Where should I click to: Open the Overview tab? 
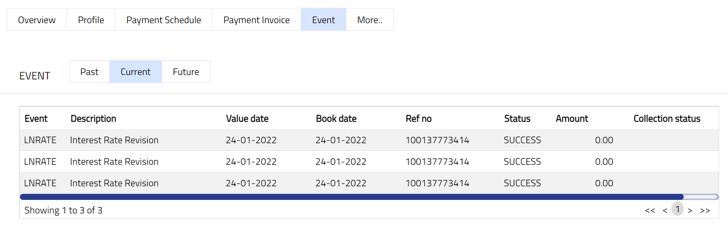tap(37, 20)
